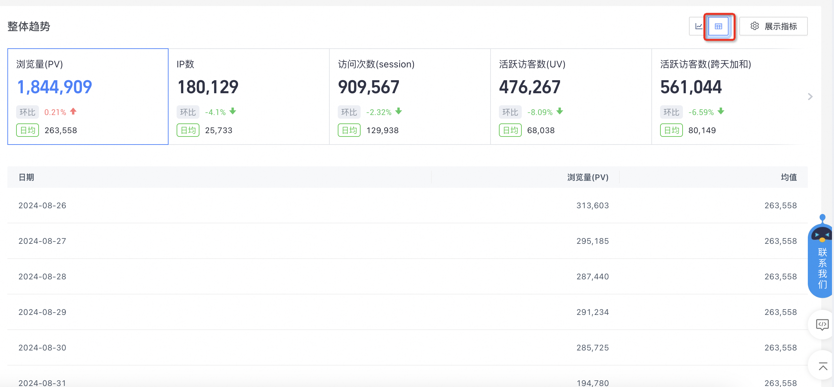Click the 环比 label beside -4.1%
834x387 pixels.
(x=188, y=112)
